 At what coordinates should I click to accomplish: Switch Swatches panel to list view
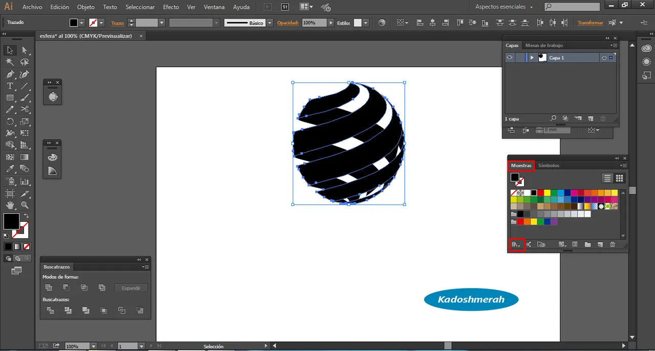607,178
